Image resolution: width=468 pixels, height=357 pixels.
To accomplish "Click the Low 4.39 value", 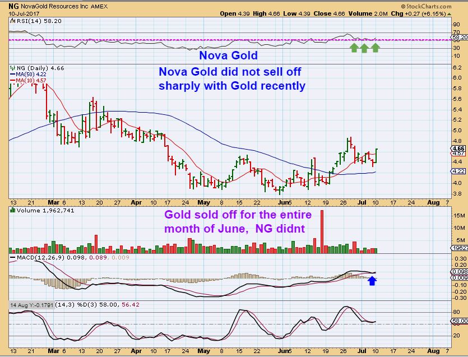I will click(296, 13).
